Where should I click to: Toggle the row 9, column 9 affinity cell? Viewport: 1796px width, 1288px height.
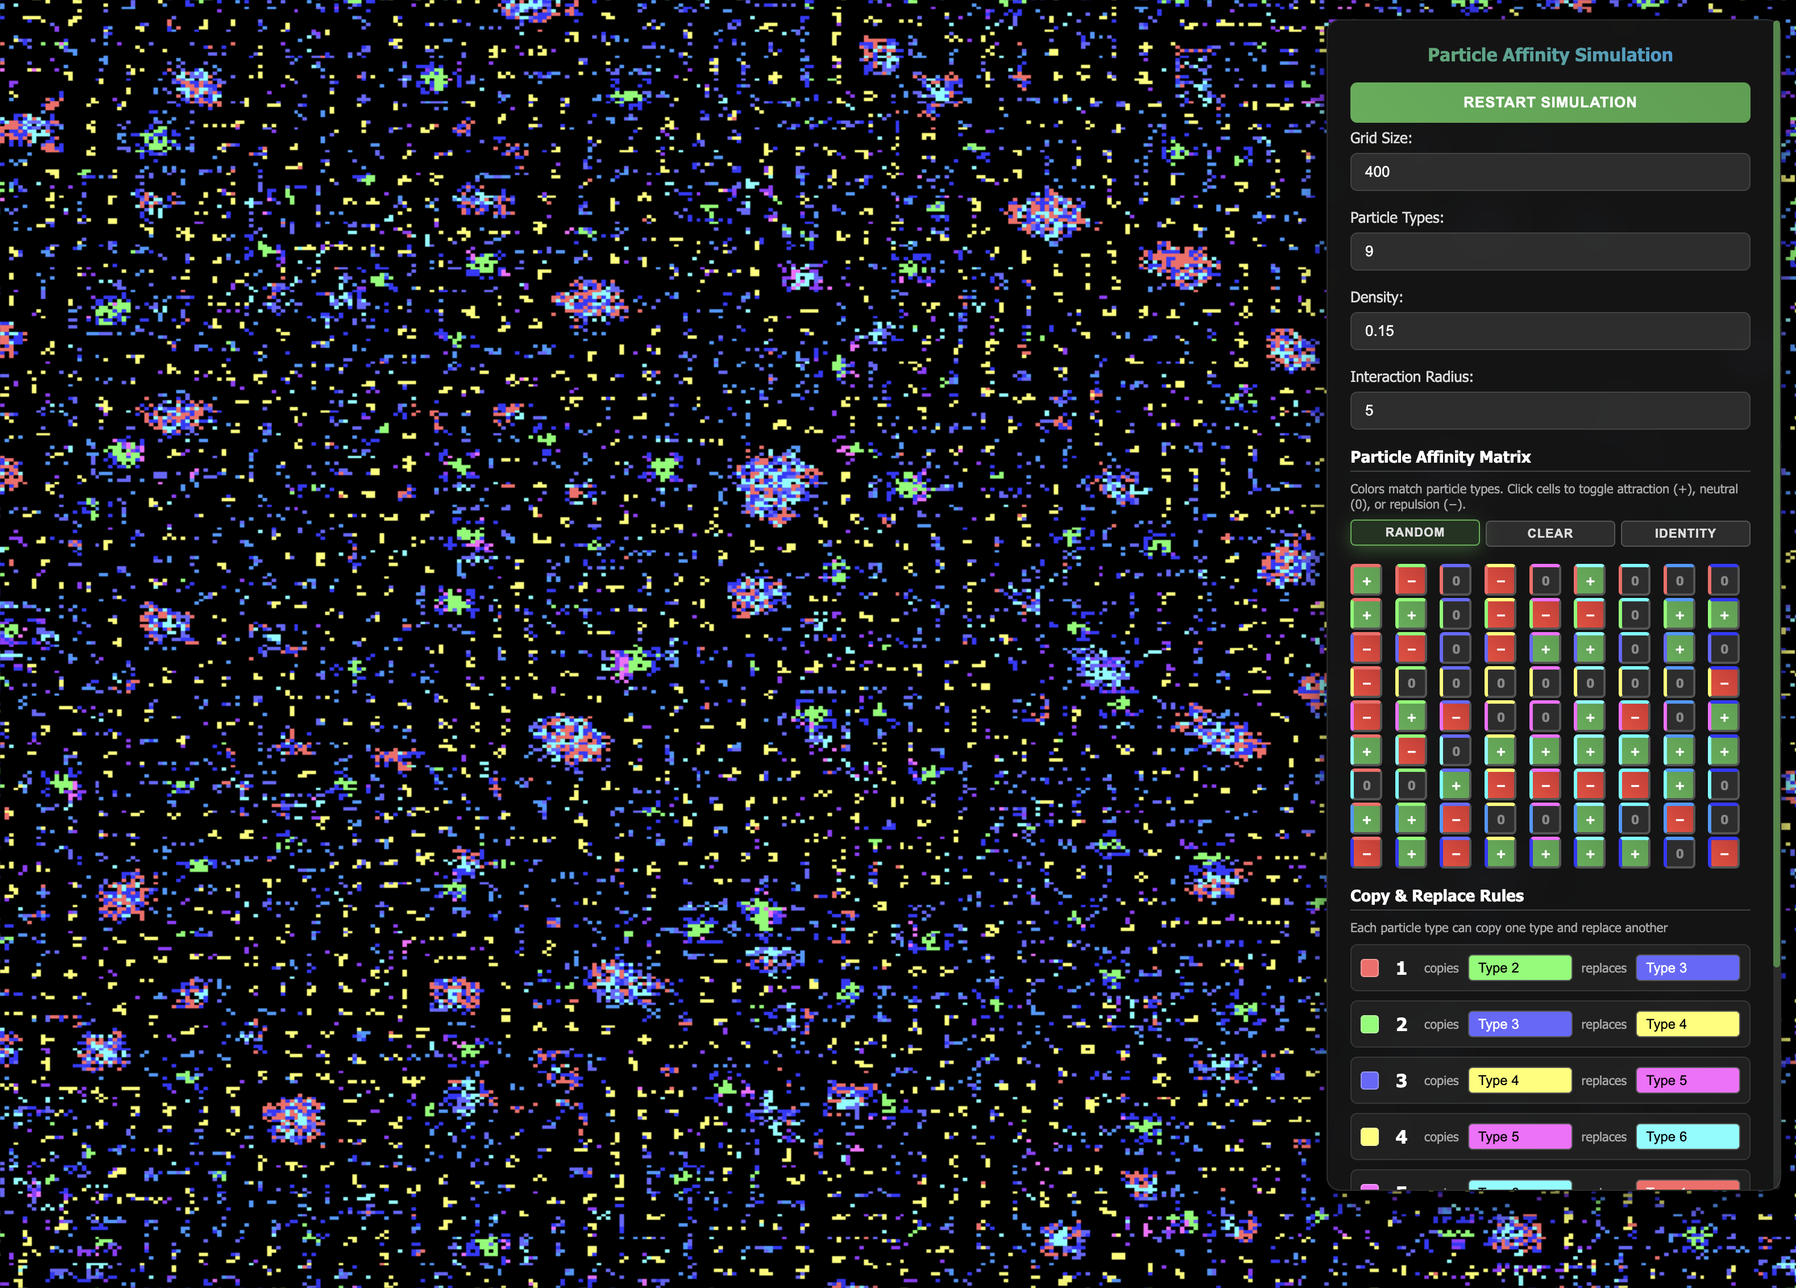pyautogui.click(x=1723, y=854)
